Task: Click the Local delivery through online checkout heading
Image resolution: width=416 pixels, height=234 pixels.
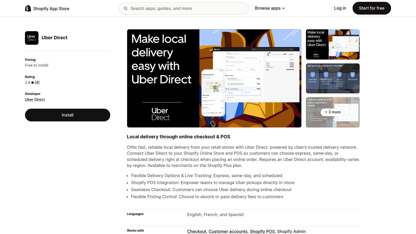Action: click(179, 137)
